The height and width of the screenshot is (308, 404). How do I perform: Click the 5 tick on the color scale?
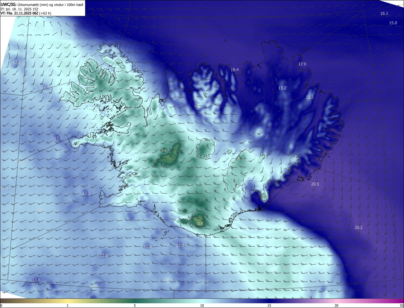pyautogui.click(x=135, y=305)
